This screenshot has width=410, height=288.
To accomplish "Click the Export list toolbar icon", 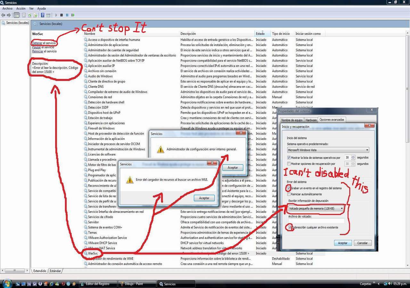I will (36, 15).
